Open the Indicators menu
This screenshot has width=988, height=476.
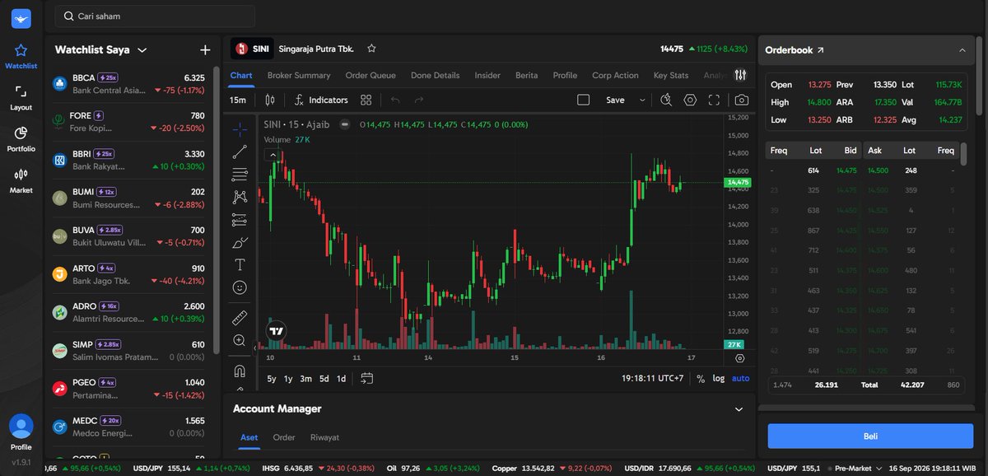coord(321,100)
